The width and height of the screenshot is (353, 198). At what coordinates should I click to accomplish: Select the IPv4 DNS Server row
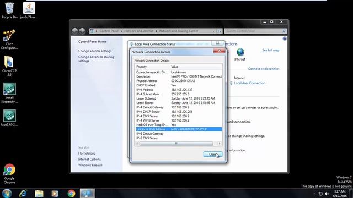(179, 116)
